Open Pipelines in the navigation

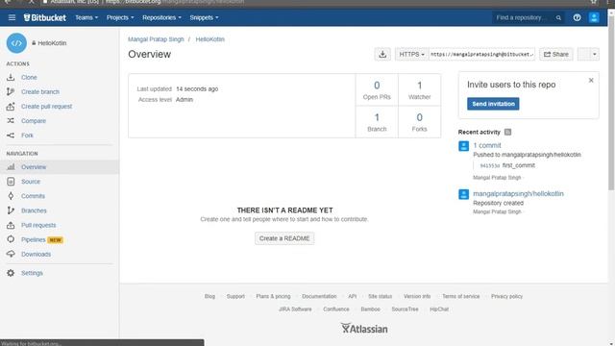(34, 239)
